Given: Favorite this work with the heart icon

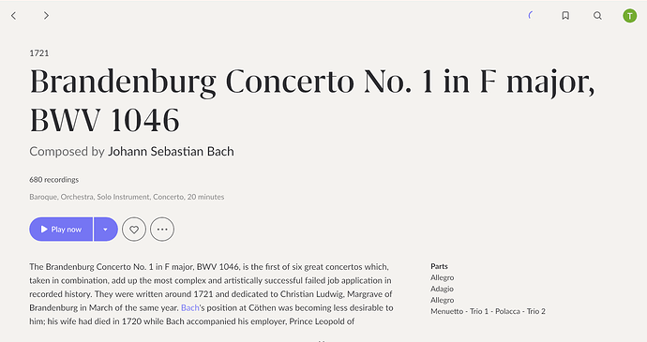Looking at the screenshot, I should (x=134, y=230).
